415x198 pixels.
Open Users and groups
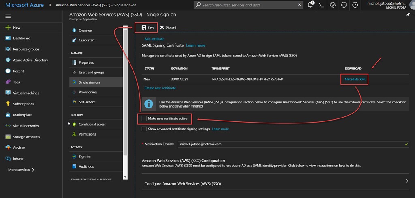click(x=96, y=72)
